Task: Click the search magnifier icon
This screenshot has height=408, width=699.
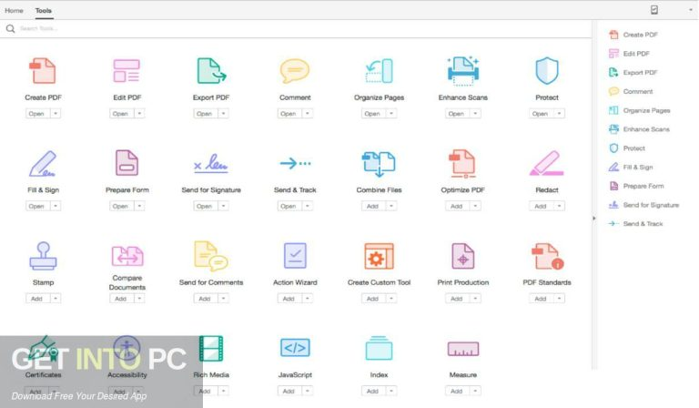Action: coord(10,29)
